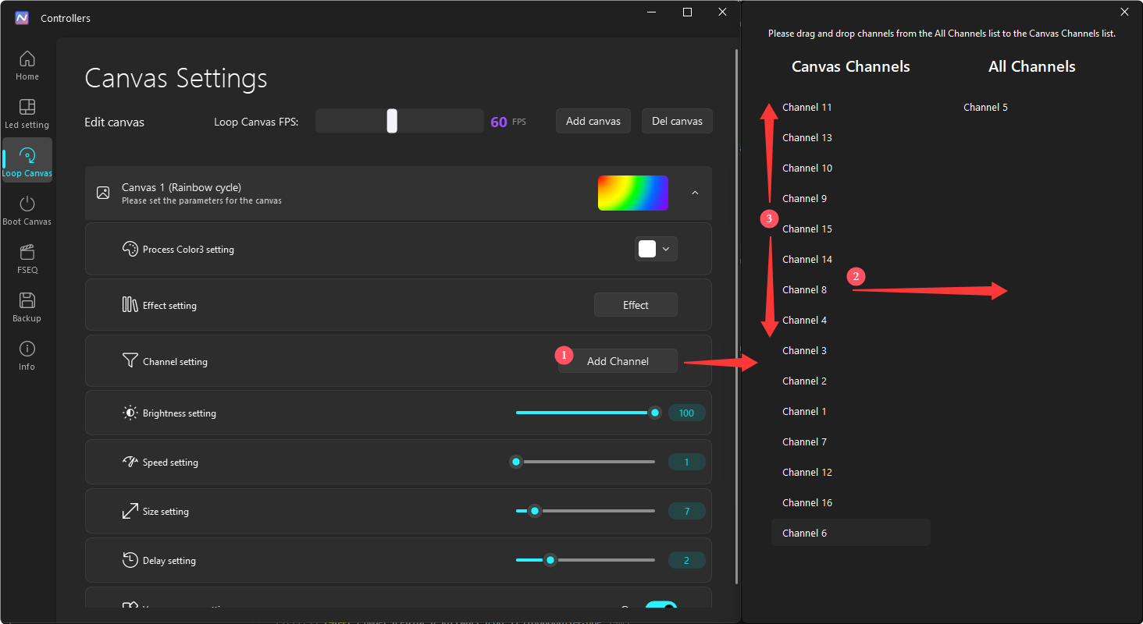Click the Size setting arrows icon
This screenshot has height=624, width=1143.
(x=130, y=511)
